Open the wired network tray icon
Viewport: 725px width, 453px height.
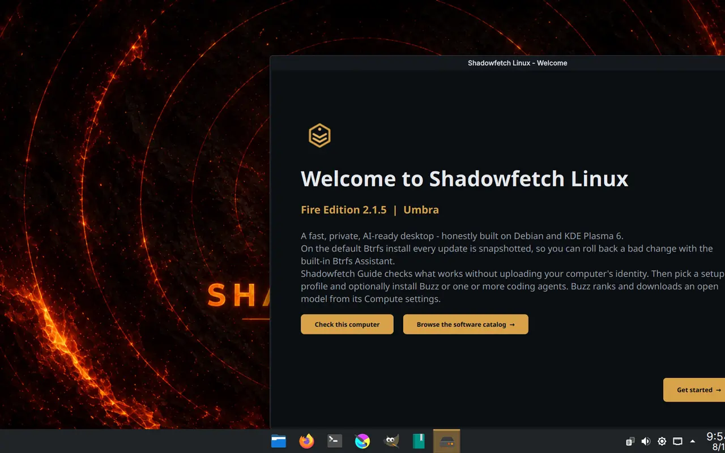tap(677, 441)
